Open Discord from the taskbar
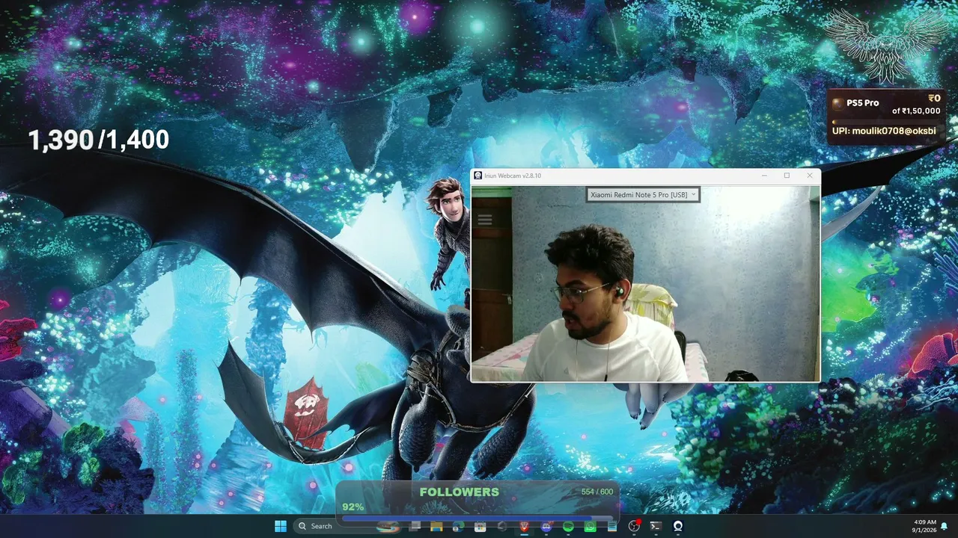This screenshot has width=958, height=538. point(546,526)
